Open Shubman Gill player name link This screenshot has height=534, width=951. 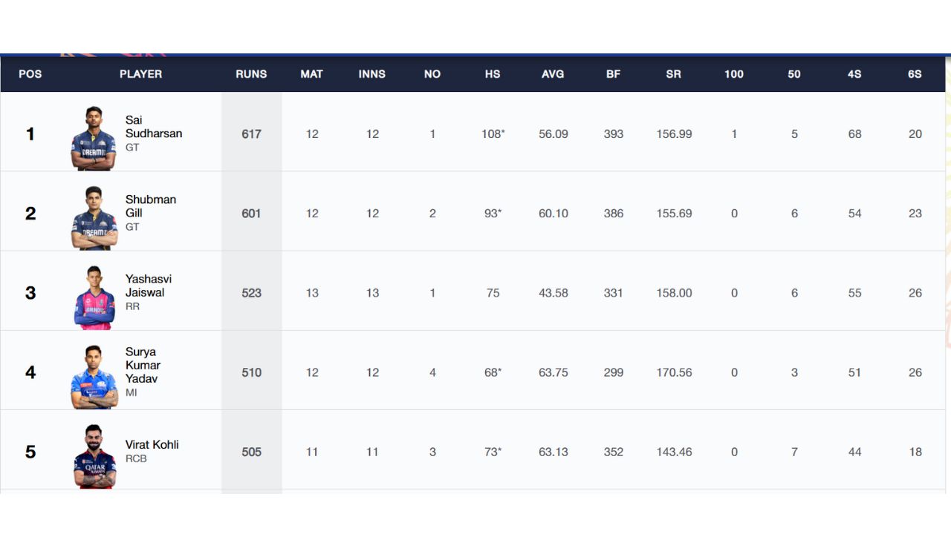151,206
